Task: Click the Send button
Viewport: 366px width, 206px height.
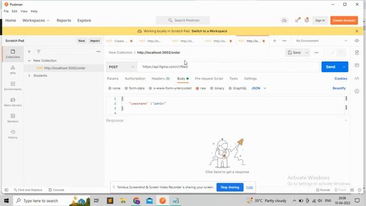Action: pyautogui.click(x=331, y=67)
